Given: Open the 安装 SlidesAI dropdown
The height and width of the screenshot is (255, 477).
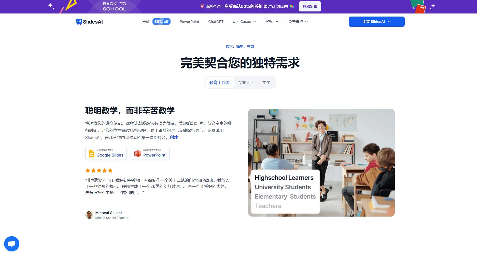Looking at the screenshot, I should point(376,22).
